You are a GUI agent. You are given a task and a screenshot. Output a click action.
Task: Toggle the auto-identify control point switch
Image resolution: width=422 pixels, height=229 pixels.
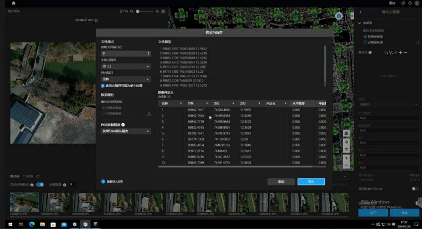click(x=40, y=184)
